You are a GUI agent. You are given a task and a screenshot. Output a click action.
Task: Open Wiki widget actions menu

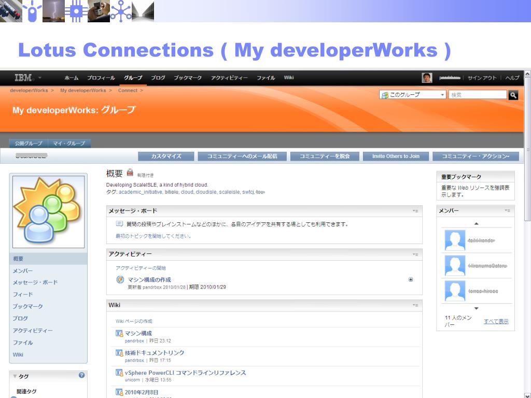[415, 305]
